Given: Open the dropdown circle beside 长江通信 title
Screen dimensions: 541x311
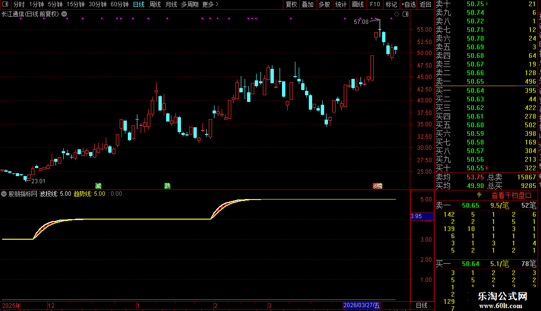Looking at the screenshot, I should click(64, 14).
